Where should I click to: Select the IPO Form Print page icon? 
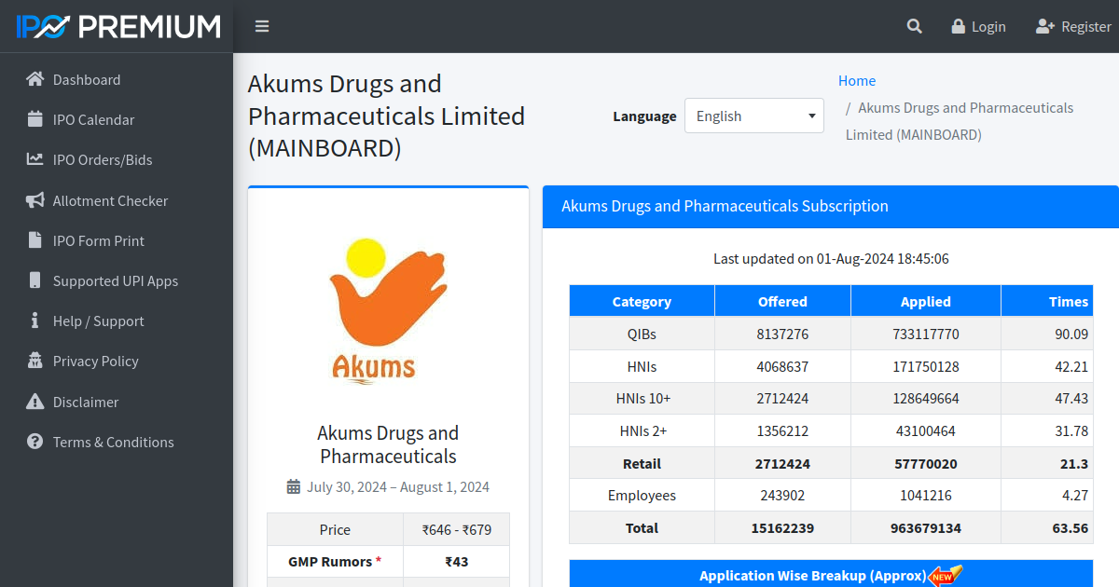(x=35, y=240)
